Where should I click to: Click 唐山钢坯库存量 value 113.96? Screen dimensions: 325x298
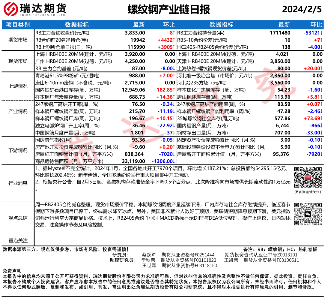[x=282, y=97]
